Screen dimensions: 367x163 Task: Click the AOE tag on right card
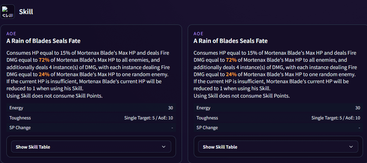coord(198,34)
